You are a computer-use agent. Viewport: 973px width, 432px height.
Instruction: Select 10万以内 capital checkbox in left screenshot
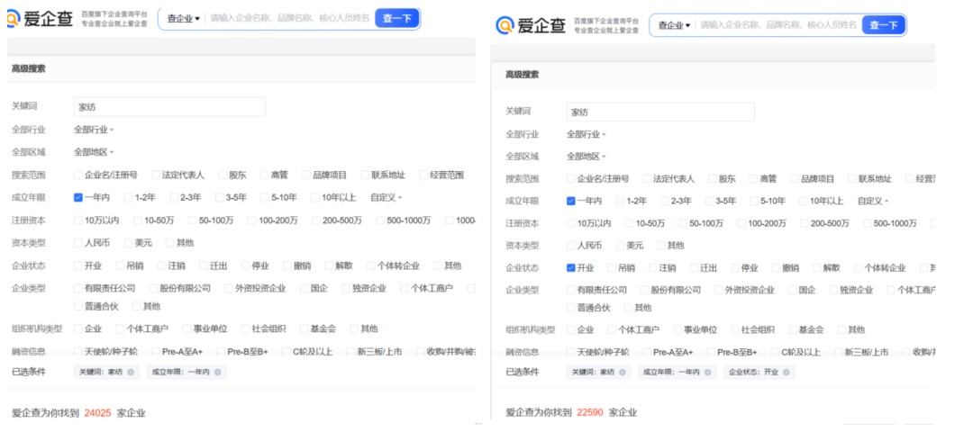click(77, 220)
